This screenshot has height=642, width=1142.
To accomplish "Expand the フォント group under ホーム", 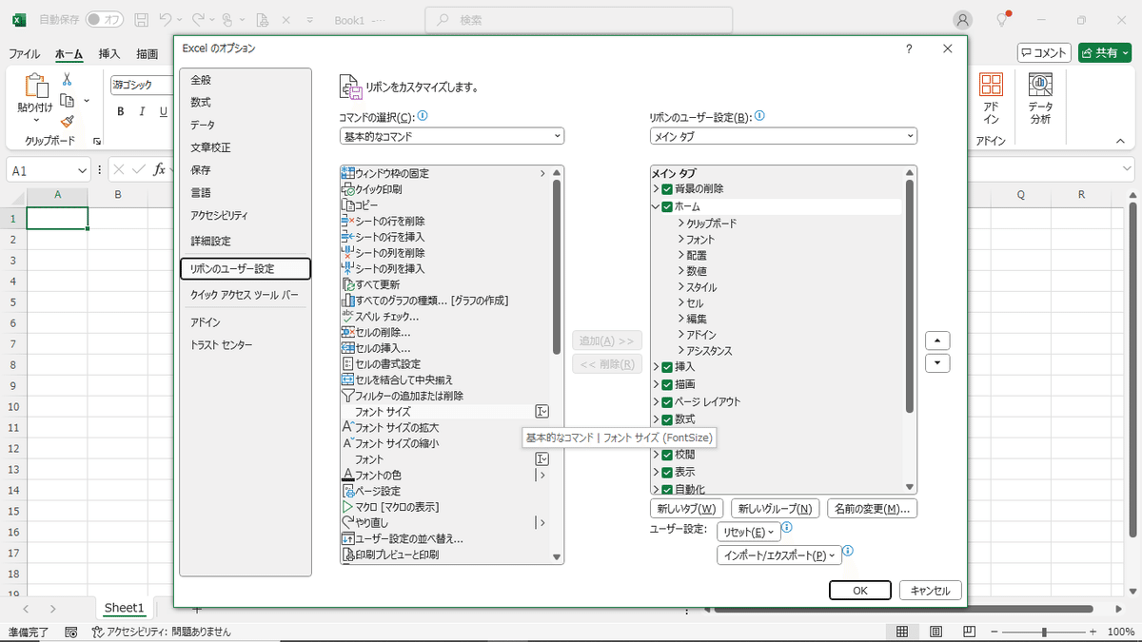I will [681, 239].
